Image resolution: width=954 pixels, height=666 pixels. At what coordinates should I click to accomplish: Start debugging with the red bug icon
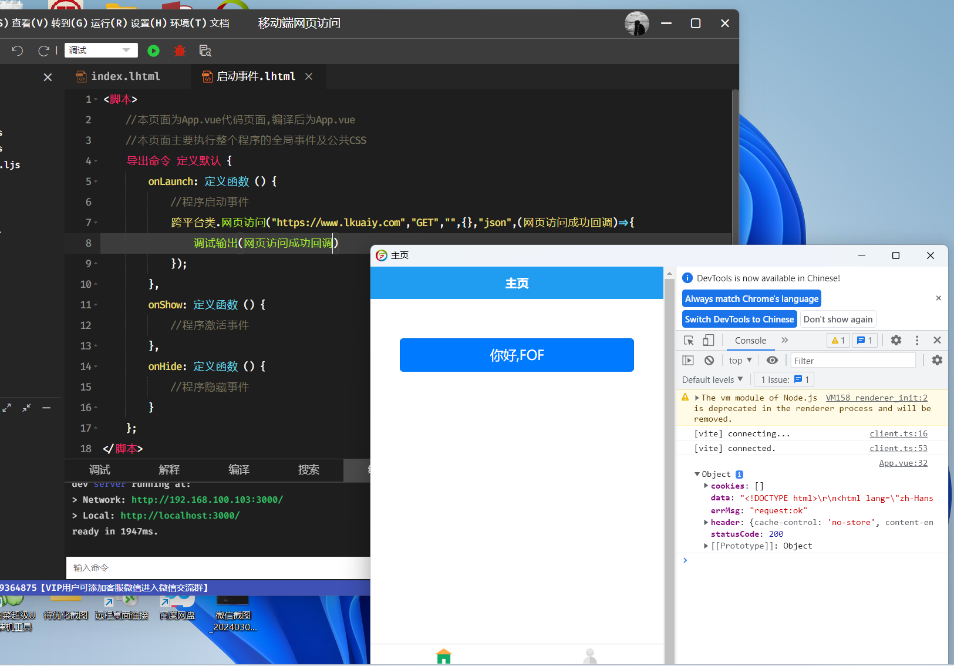(x=180, y=51)
